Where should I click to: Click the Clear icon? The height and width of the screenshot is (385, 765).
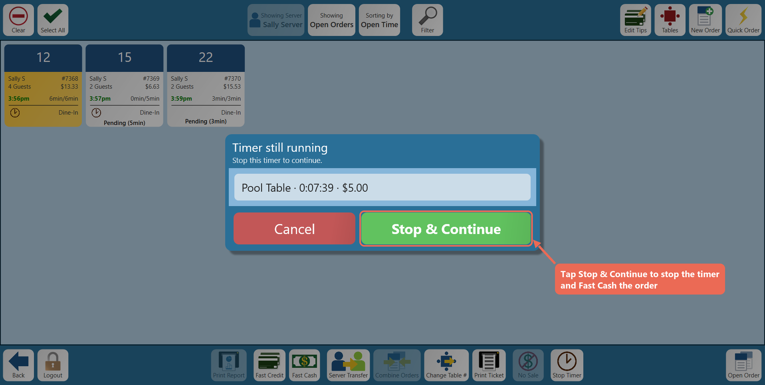pos(18,20)
